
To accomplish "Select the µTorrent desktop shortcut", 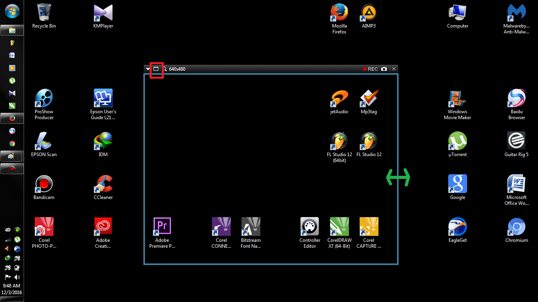I will coord(458,145).
